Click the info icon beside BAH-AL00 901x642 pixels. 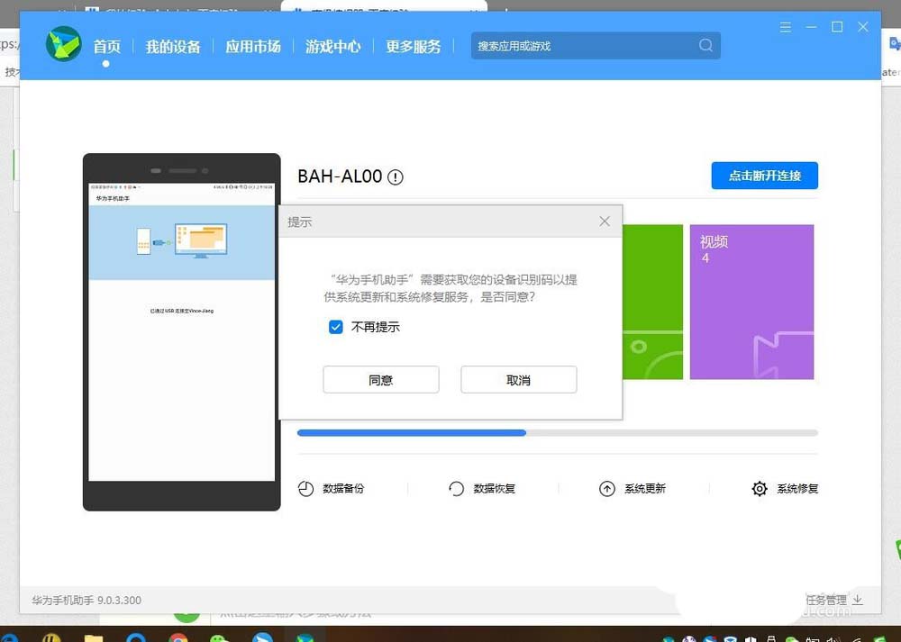coord(396,176)
